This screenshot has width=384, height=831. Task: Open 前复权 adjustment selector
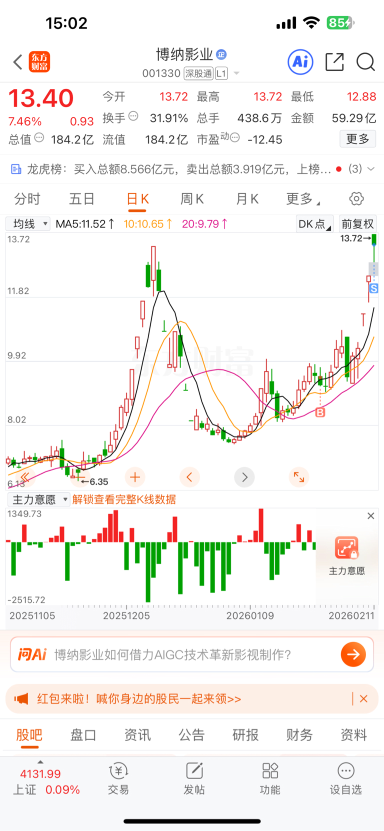(357, 224)
